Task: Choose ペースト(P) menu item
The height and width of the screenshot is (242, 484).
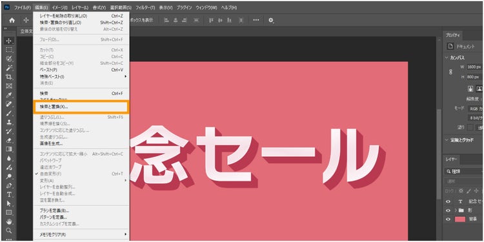Action: click(81, 70)
